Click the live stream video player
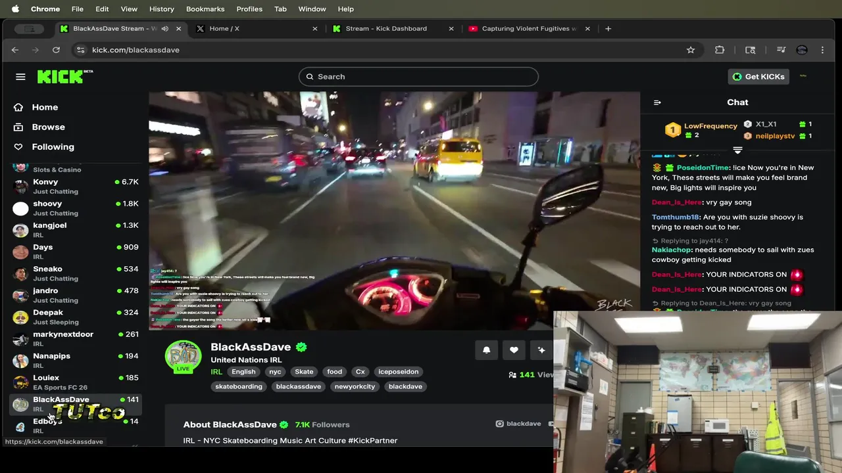 tap(394, 210)
